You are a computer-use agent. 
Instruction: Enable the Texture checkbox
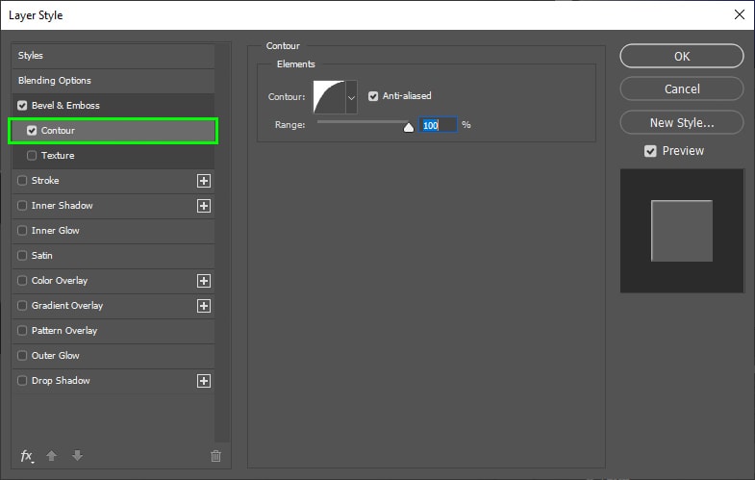click(x=33, y=156)
